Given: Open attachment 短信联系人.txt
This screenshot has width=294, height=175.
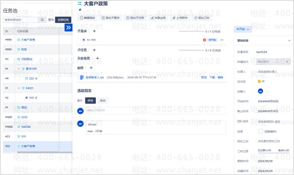Looking at the screenshot, I should [x=94, y=77].
